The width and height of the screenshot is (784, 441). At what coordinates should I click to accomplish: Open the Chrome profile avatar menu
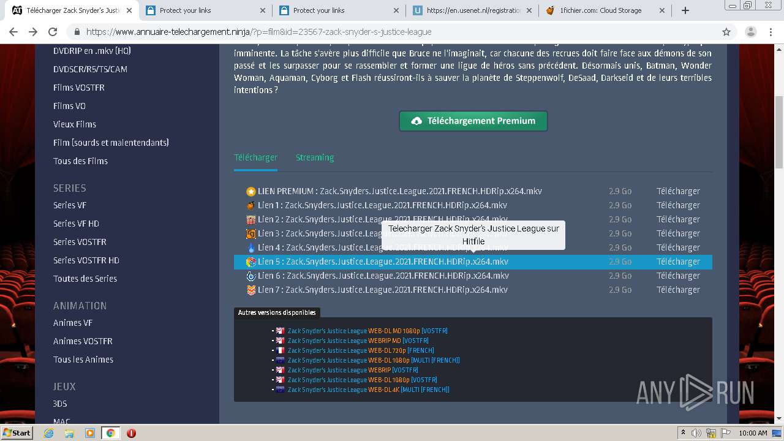[x=750, y=32]
